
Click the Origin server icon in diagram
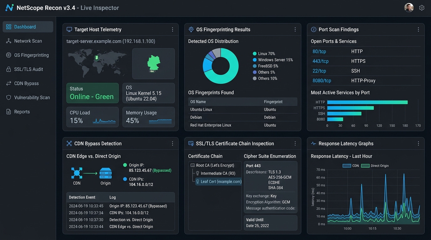106,173
